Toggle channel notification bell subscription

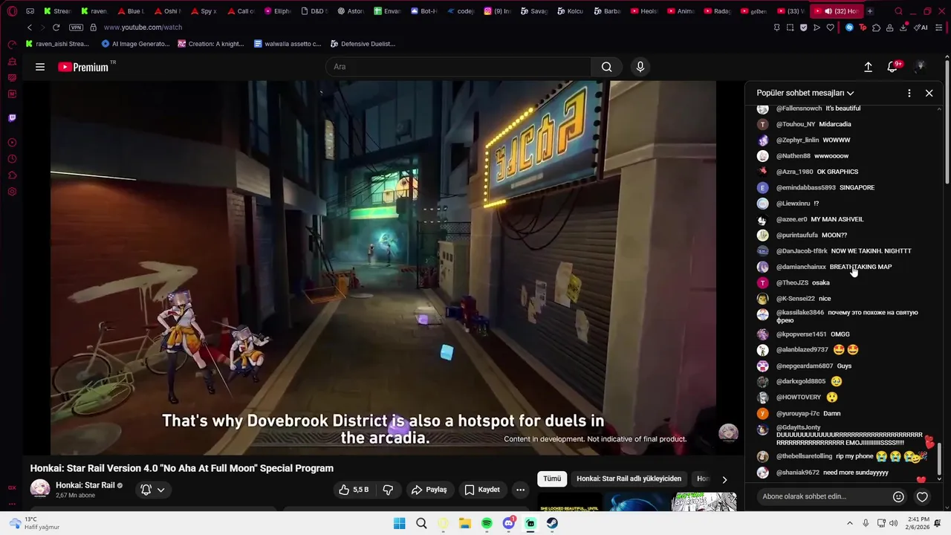pyautogui.click(x=146, y=490)
